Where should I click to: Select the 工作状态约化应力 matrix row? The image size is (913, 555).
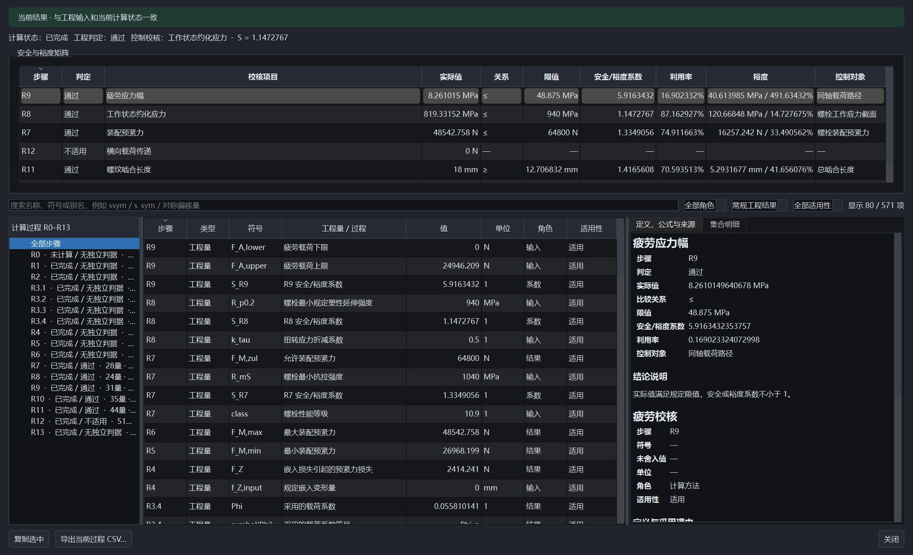452,114
